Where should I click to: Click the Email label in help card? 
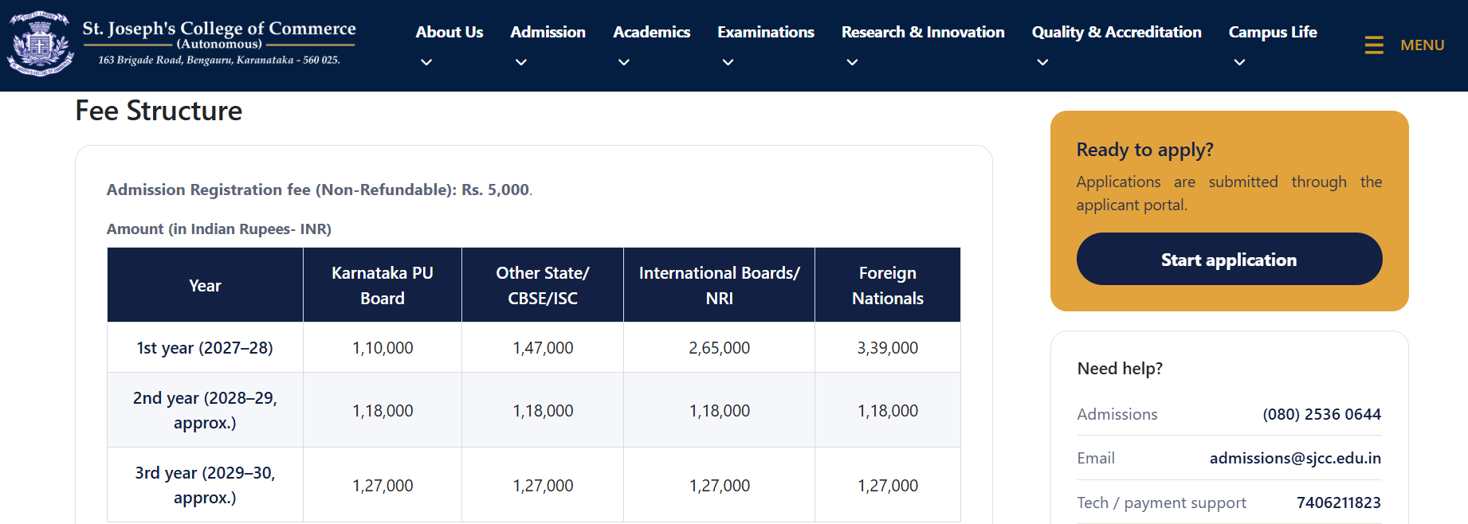click(x=1096, y=458)
